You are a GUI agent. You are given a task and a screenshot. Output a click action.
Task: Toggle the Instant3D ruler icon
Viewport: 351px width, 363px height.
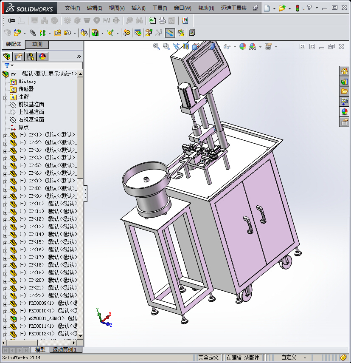point(170,33)
